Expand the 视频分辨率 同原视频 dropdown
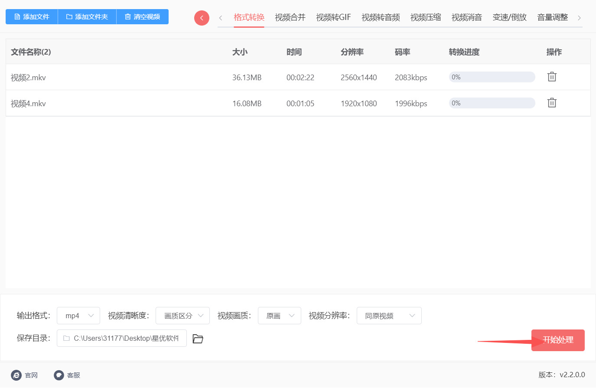 coord(389,316)
